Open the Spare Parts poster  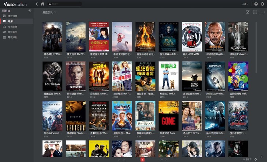[192, 76]
